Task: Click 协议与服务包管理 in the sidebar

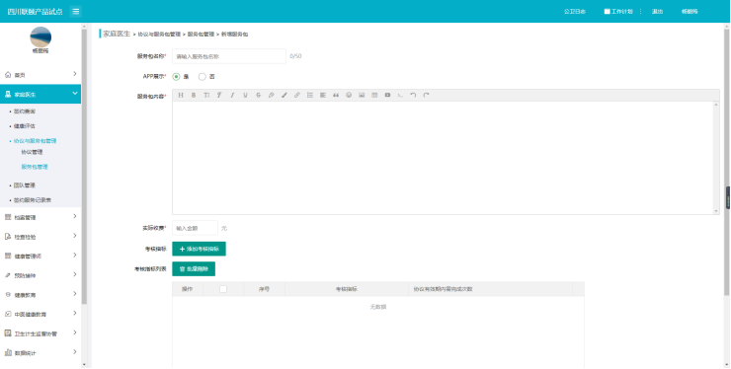Action: point(35,141)
